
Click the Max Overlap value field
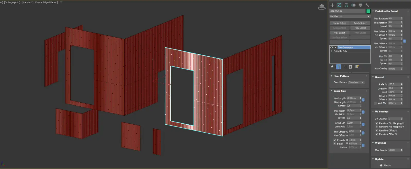(x=394, y=68)
